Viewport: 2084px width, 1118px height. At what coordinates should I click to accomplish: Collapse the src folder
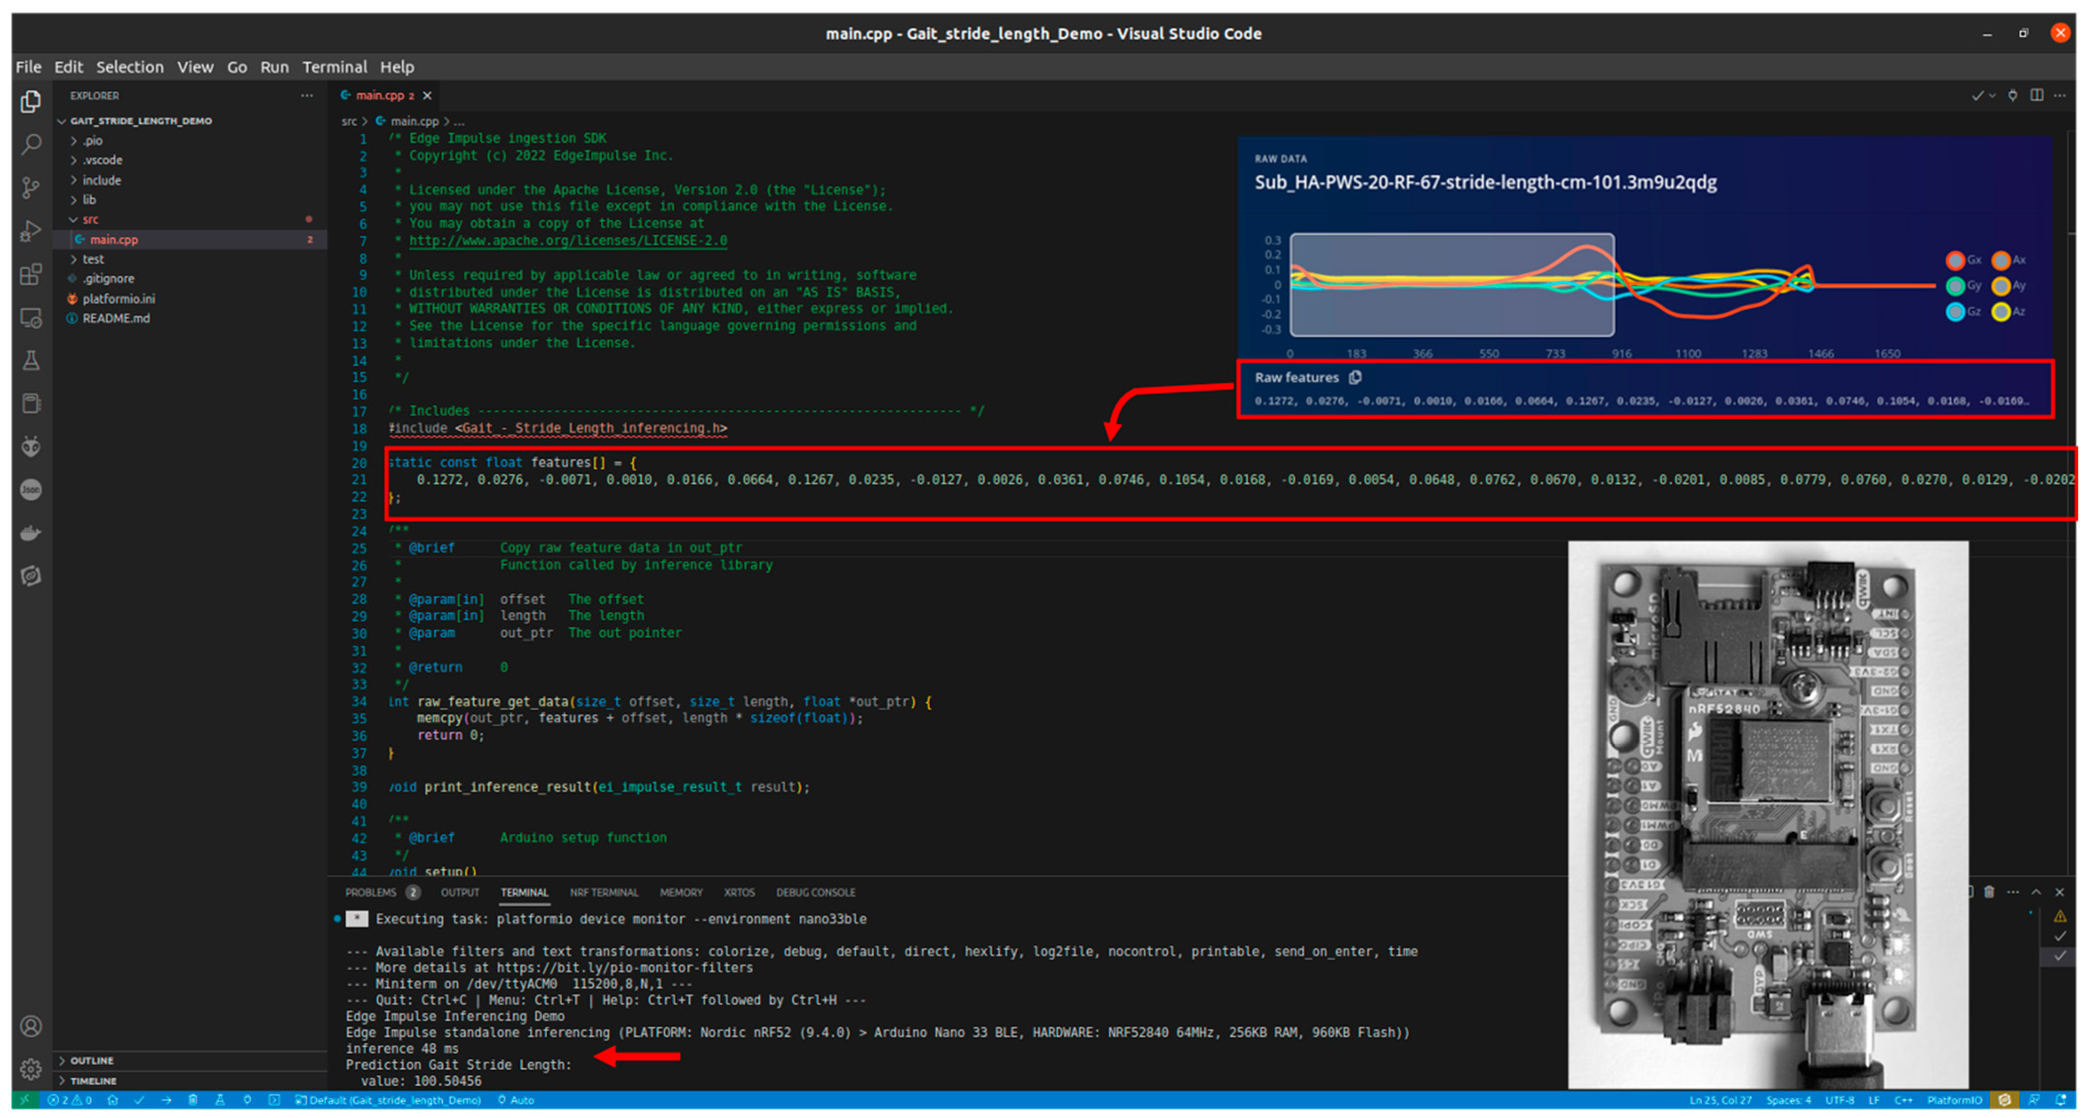[90, 219]
